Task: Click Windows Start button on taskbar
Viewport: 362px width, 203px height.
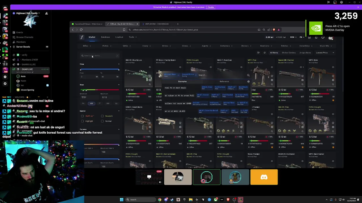Action: [x=122, y=200]
